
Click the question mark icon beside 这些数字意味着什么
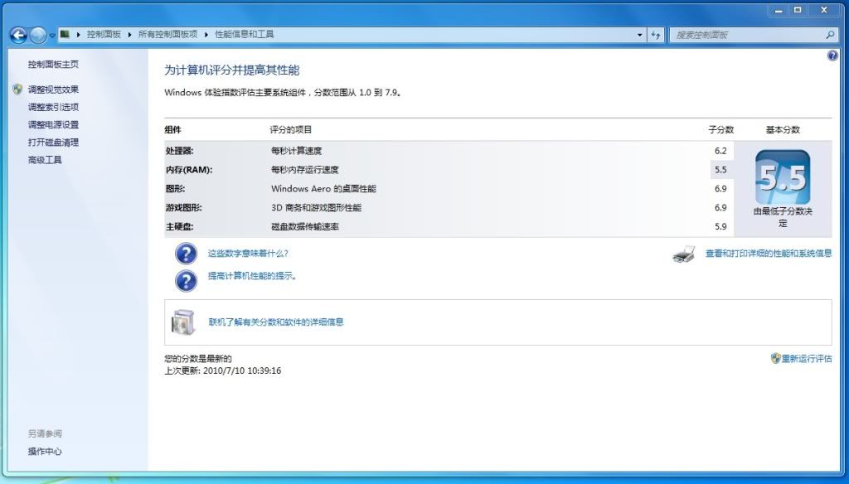tap(186, 254)
